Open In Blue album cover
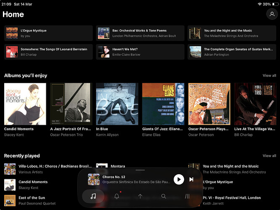Screen dimensions: 280x210 coord(117,104)
